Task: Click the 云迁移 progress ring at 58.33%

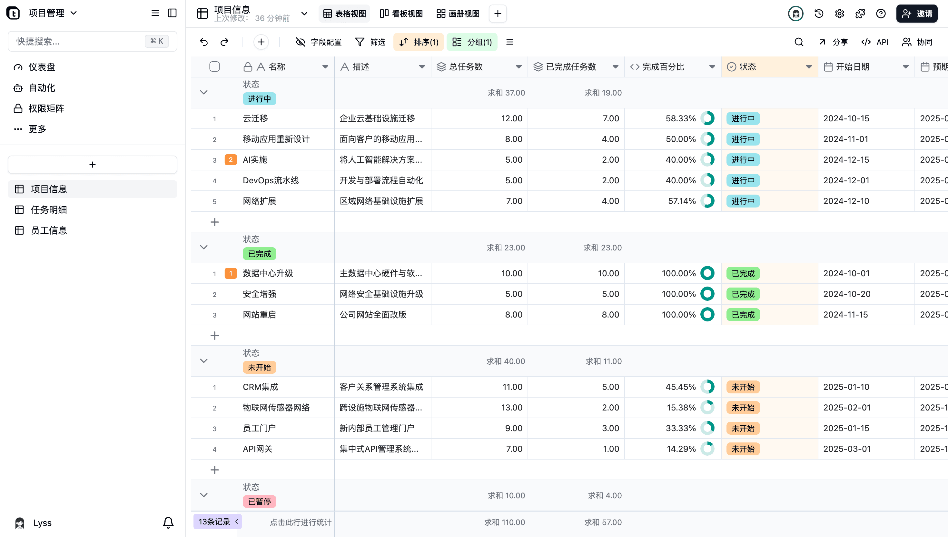Action: [708, 118]
